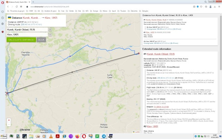This screenshot has height=139, width=222.
Task: Open the downloads icon
Action: [x=215, y=7]
